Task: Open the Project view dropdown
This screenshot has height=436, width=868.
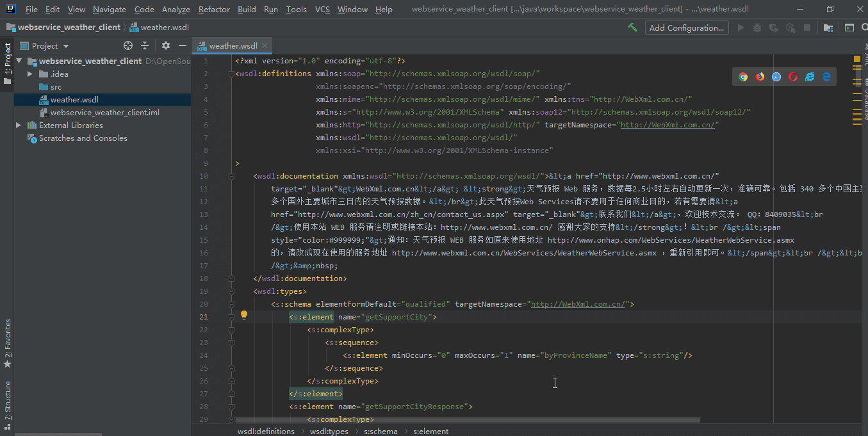Action: tap(51, 46)
